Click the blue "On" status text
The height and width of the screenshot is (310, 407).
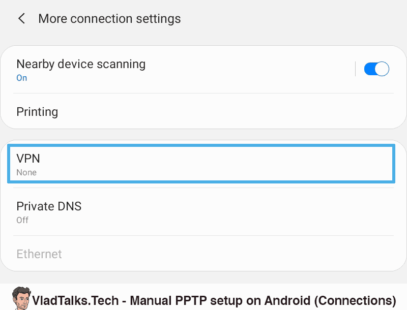[x=22, y=78]
